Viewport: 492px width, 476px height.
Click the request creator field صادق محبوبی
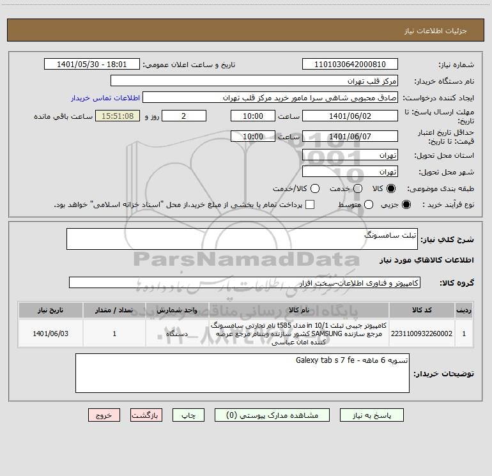(x=270, y=97)
